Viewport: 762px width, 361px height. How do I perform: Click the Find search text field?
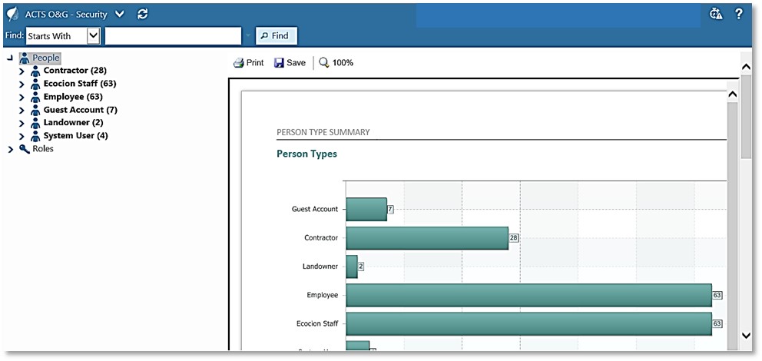173,36
